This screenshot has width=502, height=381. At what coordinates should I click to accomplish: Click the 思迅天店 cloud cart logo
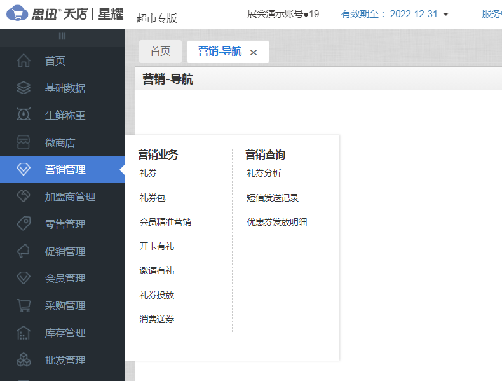coord(17,13)
